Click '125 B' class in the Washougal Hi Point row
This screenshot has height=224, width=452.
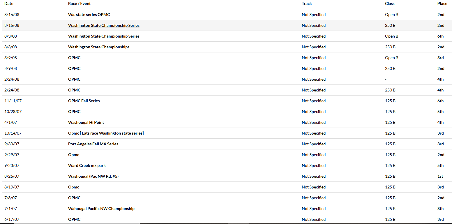pos(390,122)
